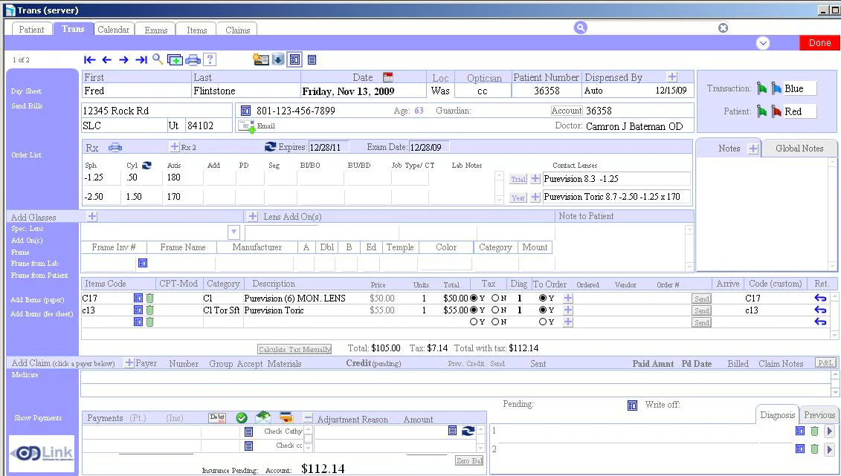This screenshot has width=841, height=476.
Task: Switch to the Patient tab
Action: (31, 30)
